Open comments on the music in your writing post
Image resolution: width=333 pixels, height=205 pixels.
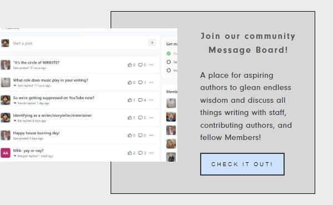(x=141, y=82)
